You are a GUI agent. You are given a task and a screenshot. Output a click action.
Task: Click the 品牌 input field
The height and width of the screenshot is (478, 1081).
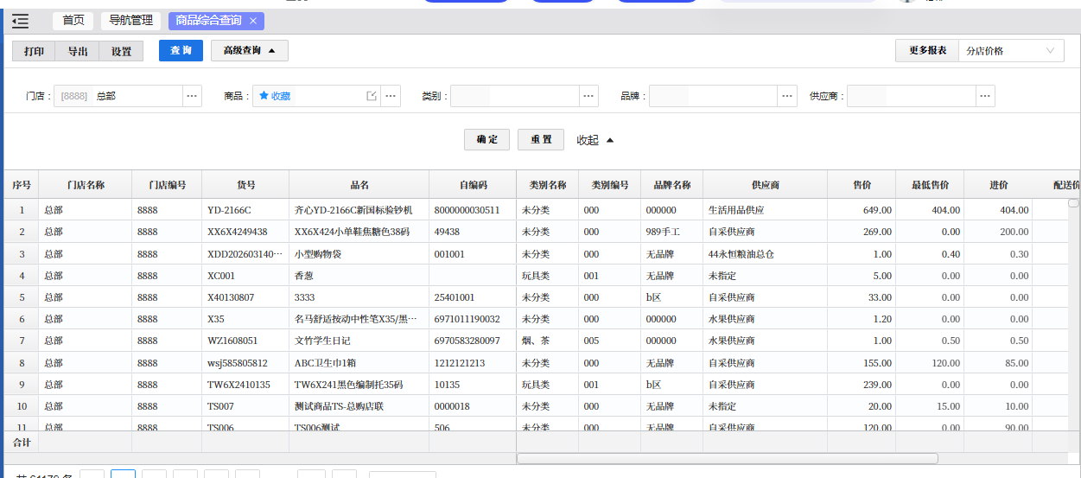click(x=714, y=96)
